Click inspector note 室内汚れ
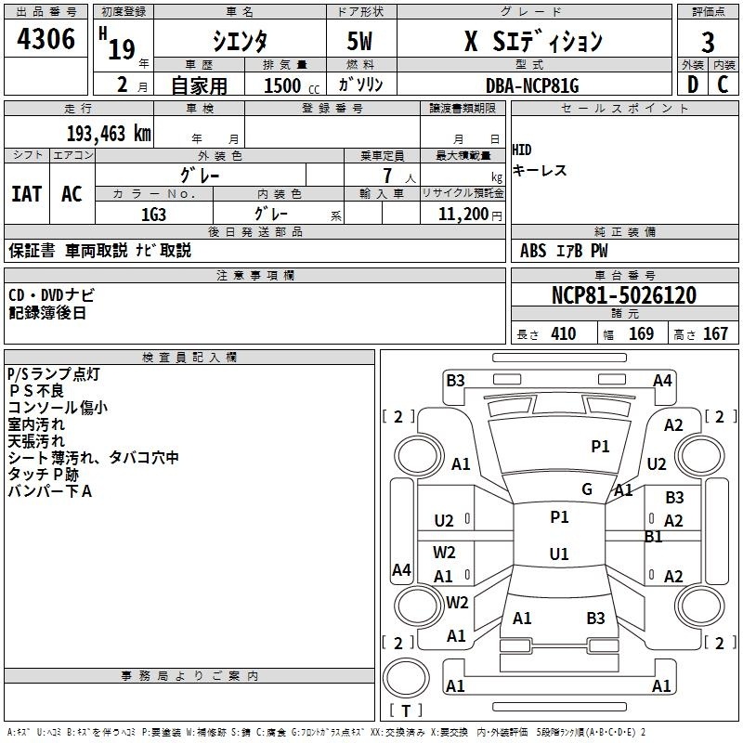This screenshot has height=743, width=743. [36, 424]
